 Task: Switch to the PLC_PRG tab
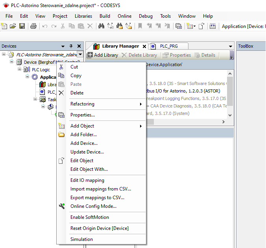tap(169, 46)
